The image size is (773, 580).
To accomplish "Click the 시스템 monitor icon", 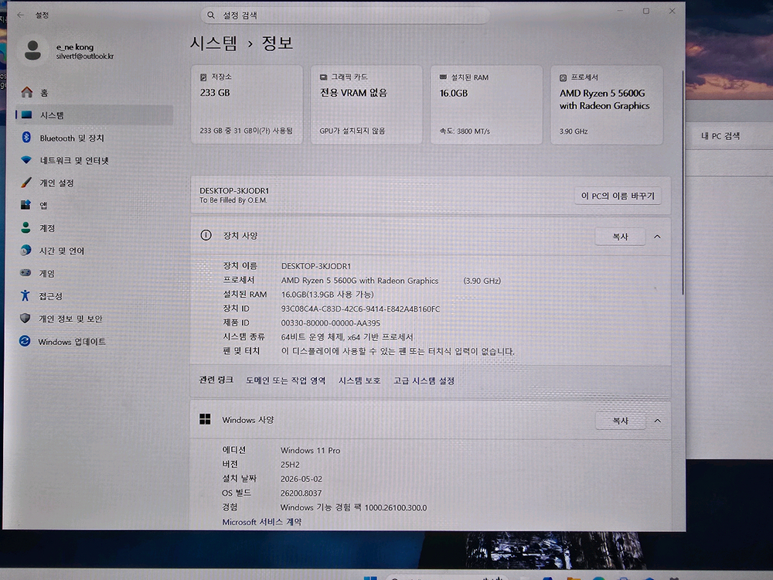I will pos(26,115).
